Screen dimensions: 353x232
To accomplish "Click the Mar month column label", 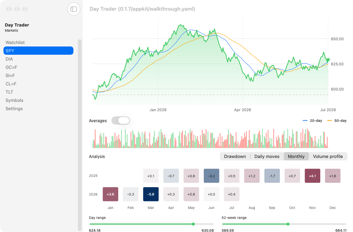I will pos(151,208).
